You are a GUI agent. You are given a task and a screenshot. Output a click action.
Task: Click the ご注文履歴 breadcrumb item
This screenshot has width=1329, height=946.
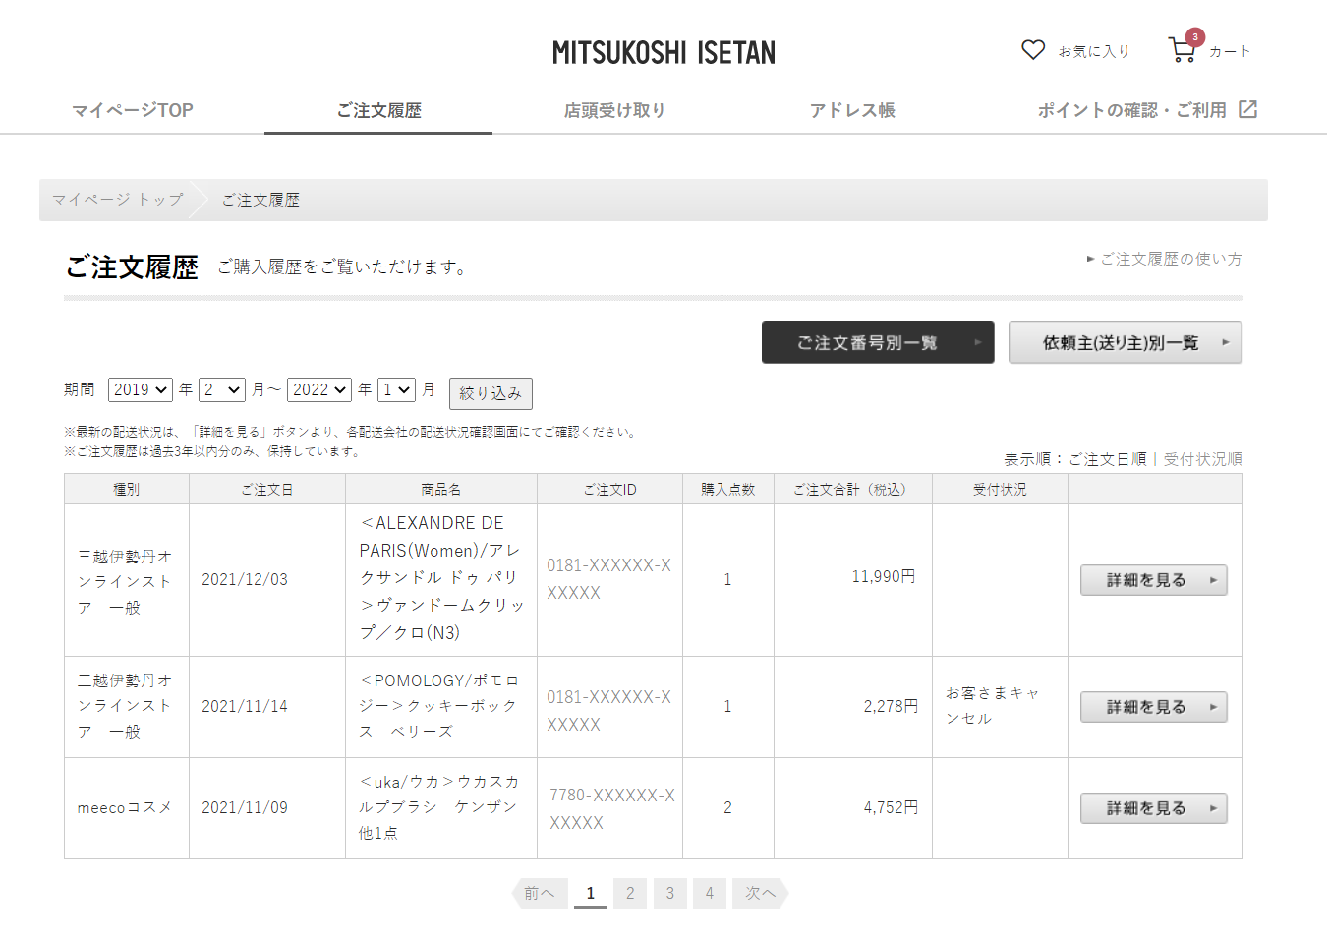pos(260,200)
